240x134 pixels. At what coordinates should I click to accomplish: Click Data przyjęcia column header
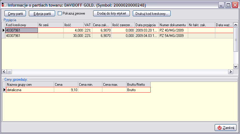click(x=147, y=25)
